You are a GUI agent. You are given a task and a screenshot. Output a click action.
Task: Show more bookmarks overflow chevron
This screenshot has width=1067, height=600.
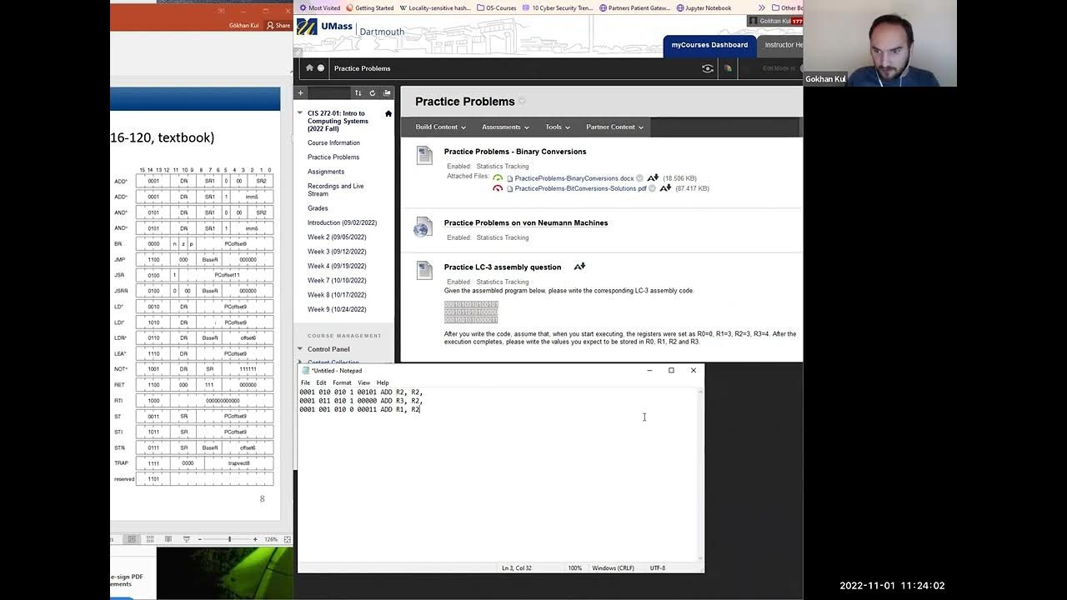761,7
